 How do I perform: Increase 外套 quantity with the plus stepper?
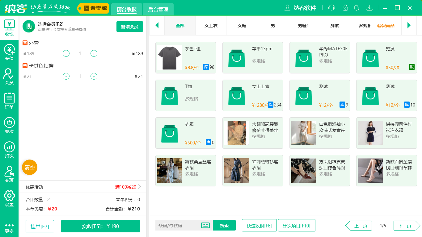pos(94,53)
